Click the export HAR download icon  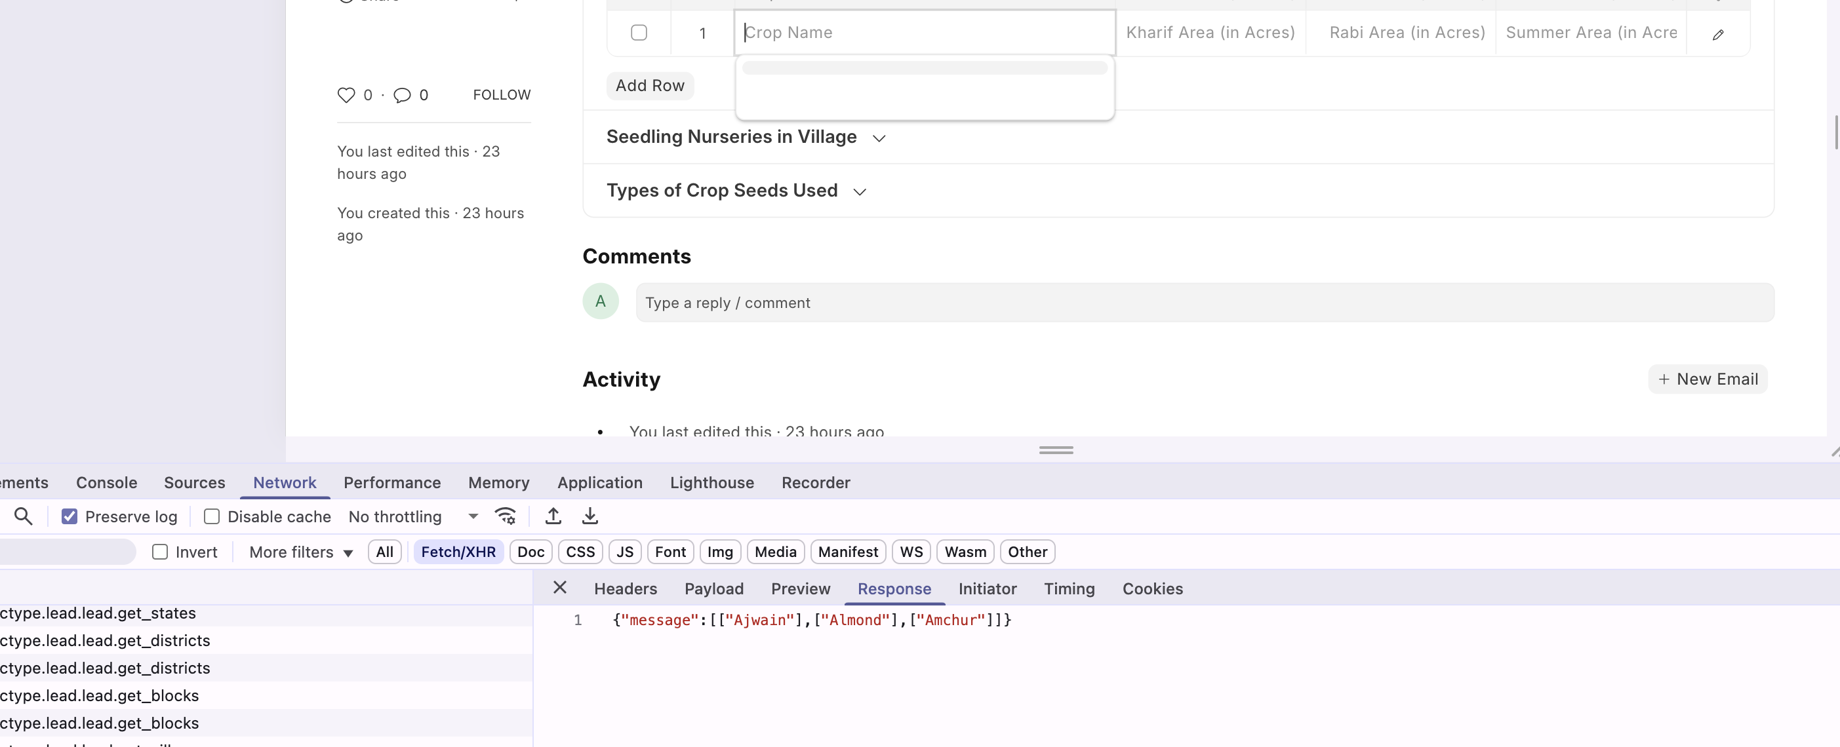(590, 516)
